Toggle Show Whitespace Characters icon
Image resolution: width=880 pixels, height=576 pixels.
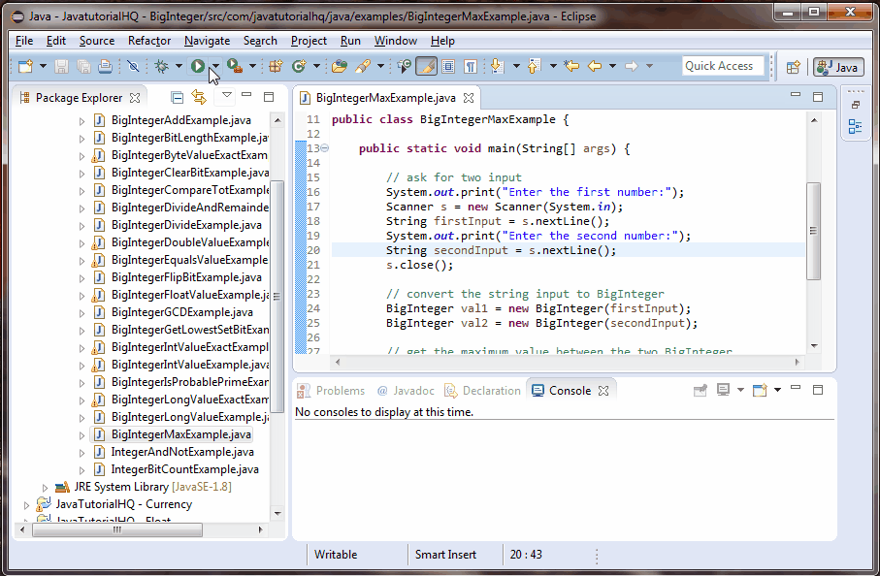click(471, 66)
